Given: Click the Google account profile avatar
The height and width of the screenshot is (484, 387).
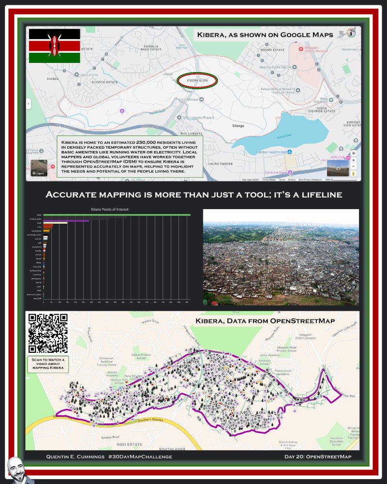Looking at the screenshot, I should pos(351,33).
